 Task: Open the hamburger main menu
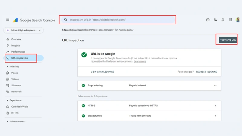click(x=8, y=20)
